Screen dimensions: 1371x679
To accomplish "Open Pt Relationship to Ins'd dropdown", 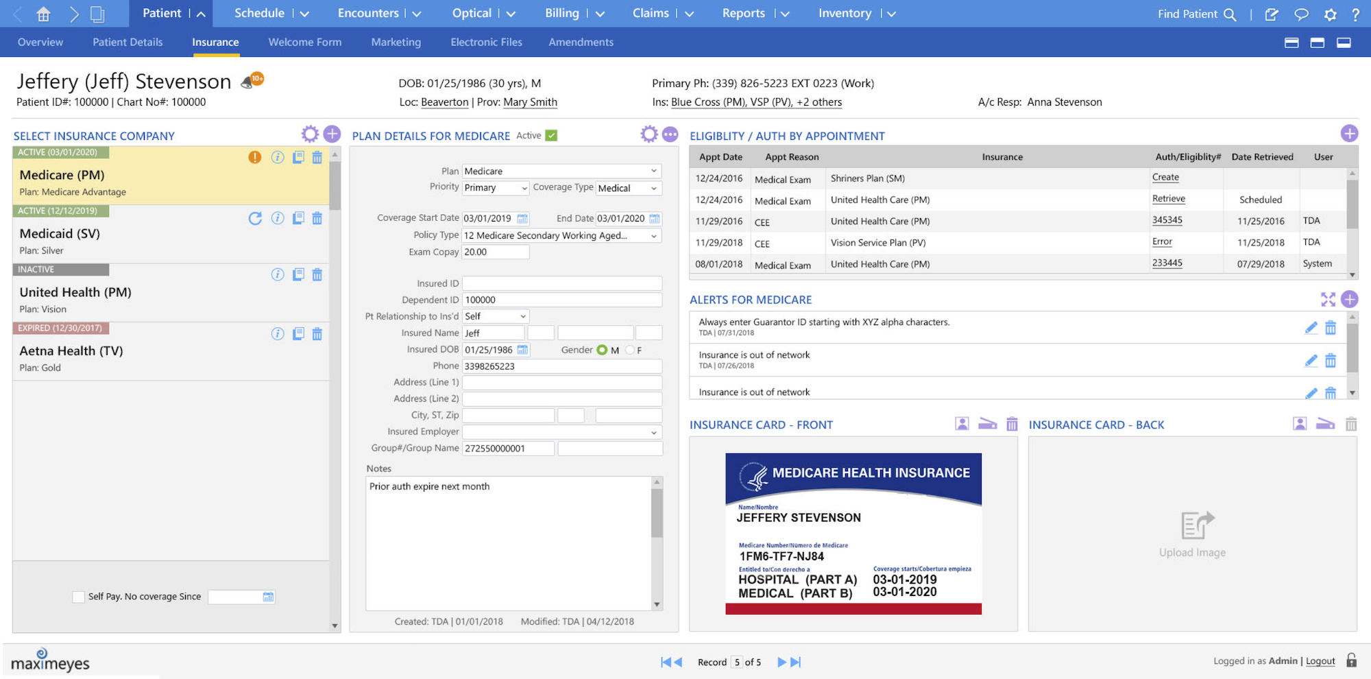I will point(495,316).
